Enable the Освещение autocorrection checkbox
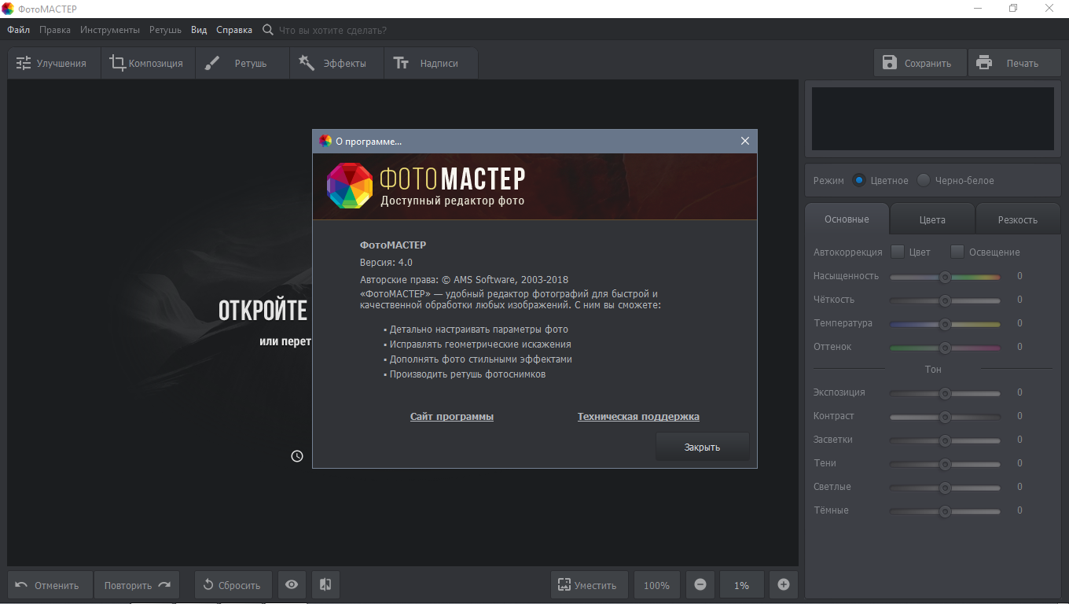This screenshot has width=1069, height=604. (x=957, y=252)
